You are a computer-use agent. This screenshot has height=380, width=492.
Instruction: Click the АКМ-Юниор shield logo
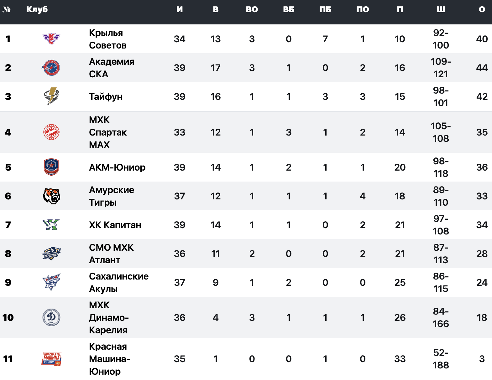click(x=51, y=167)
